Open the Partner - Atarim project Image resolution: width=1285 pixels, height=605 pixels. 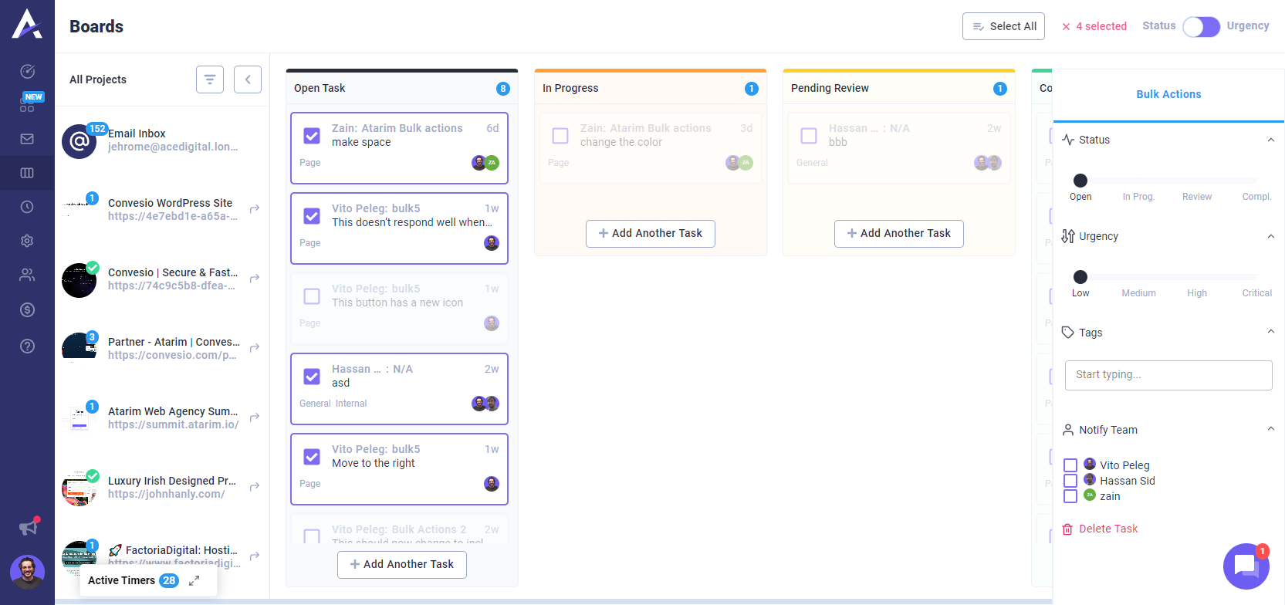[174, 348]
